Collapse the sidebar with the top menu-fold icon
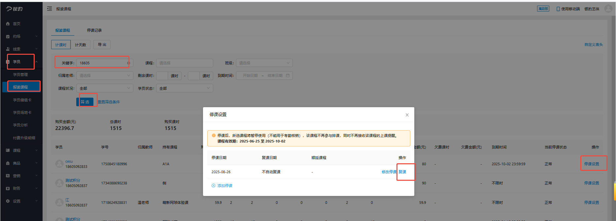 coord(50,9)
